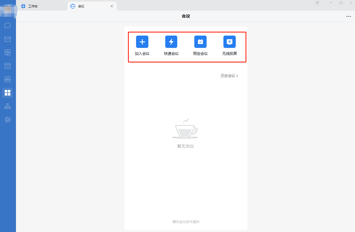Open the Documents icon in left sidebar

point(8,52)
